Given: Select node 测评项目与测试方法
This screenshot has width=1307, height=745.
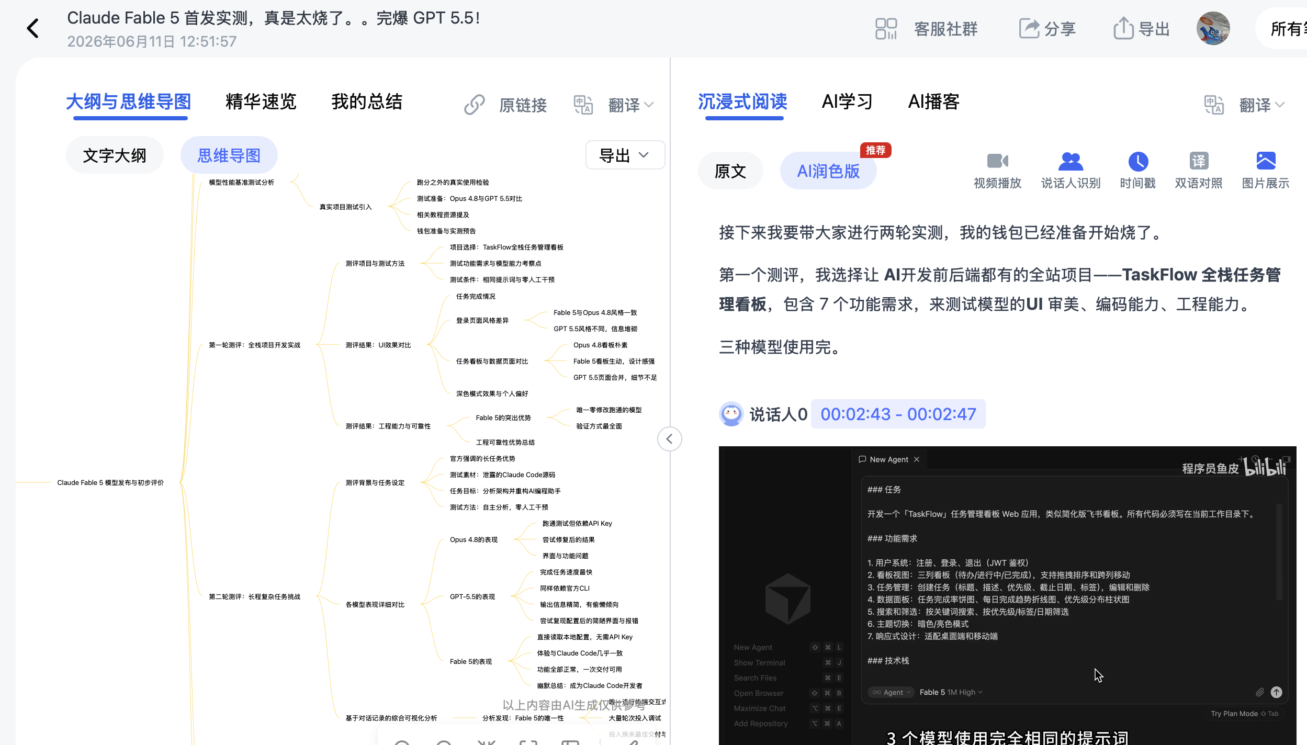Looking at the screenshot, I should point(375,263).
